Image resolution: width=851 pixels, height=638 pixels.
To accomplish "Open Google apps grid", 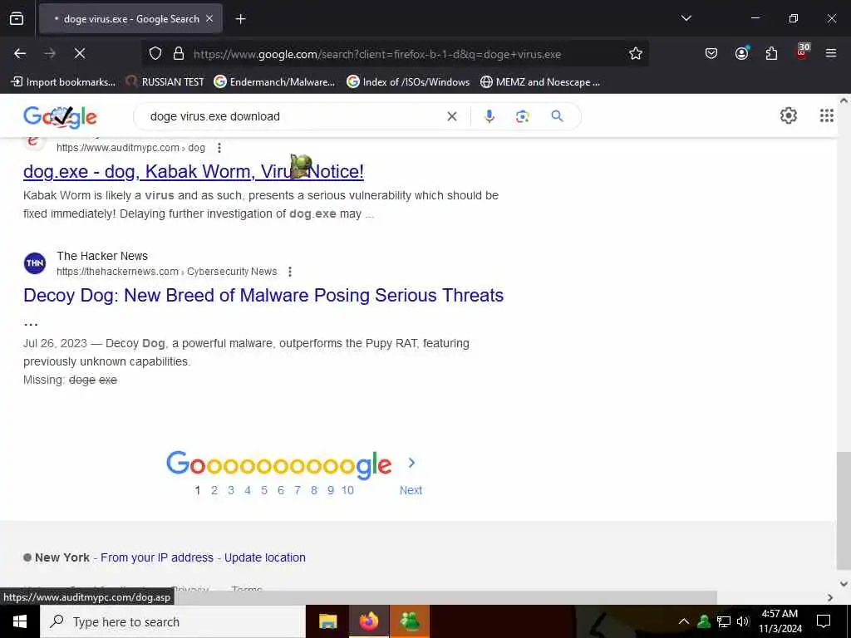I will click(826, 115).
